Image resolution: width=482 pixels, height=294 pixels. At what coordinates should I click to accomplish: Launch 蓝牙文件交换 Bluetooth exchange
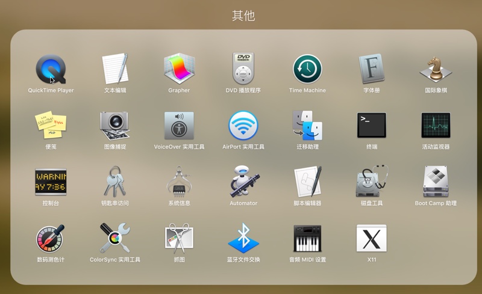coord(243,239)
